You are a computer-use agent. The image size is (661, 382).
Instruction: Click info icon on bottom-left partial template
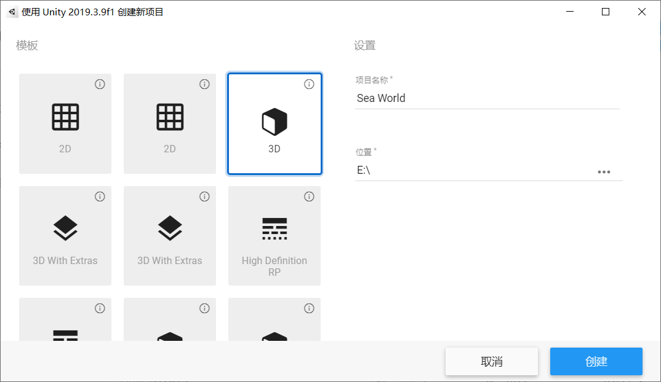pyautogui.click(x=100, y=308)
